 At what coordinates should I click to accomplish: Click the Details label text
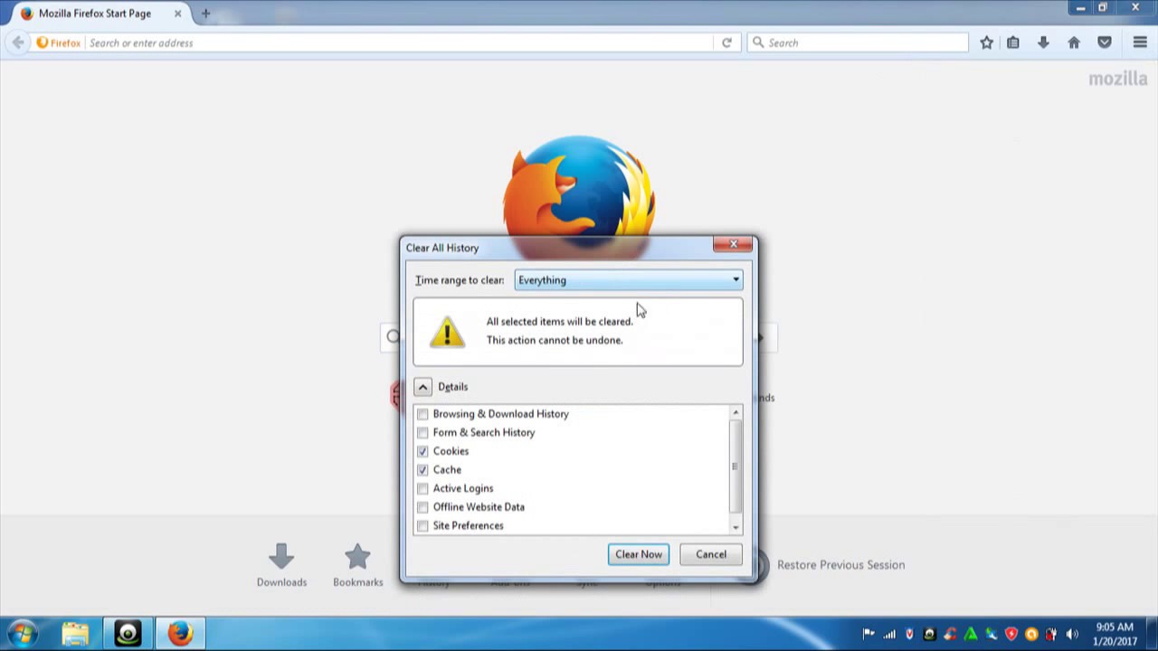coord(452,387)
